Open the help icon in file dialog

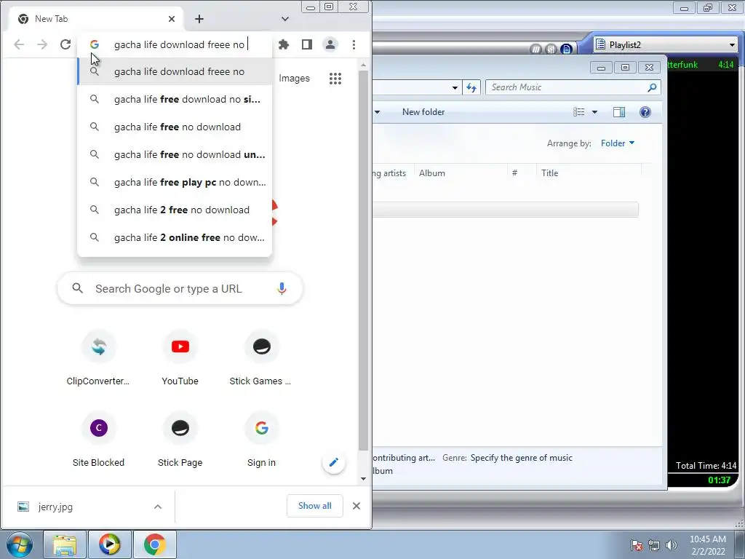[645, 112]
